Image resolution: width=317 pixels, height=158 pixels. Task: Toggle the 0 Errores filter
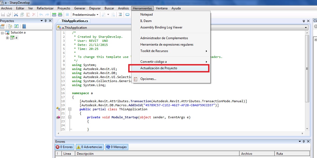pyautogui.click(x=64, y=147)
